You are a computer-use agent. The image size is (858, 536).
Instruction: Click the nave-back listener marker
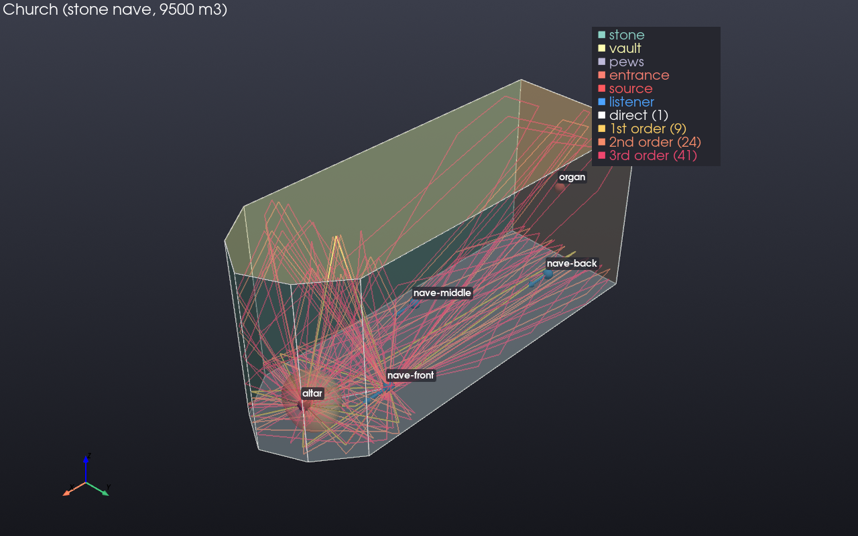[x=548, y=273]
